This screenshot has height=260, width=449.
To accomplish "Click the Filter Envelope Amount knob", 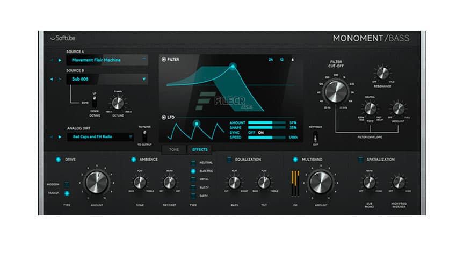I will 399,109.
